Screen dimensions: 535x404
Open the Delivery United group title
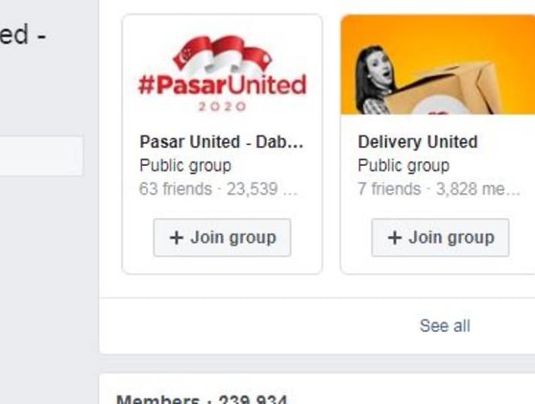[418, 141]
